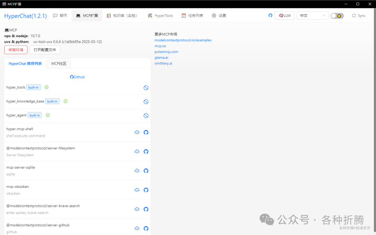
Task: Click the uv-tool-uvx 0.6.6 version text
Action: (x=68, y=42)
